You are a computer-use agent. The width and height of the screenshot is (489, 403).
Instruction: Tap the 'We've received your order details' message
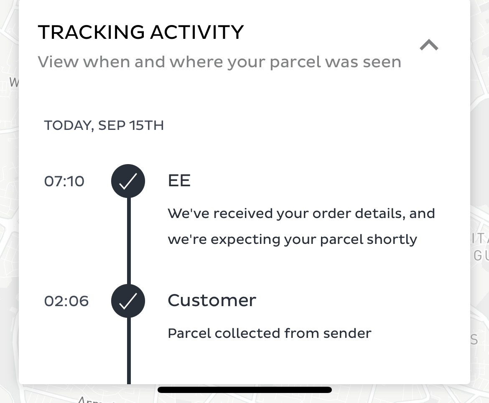click(301, 213)
